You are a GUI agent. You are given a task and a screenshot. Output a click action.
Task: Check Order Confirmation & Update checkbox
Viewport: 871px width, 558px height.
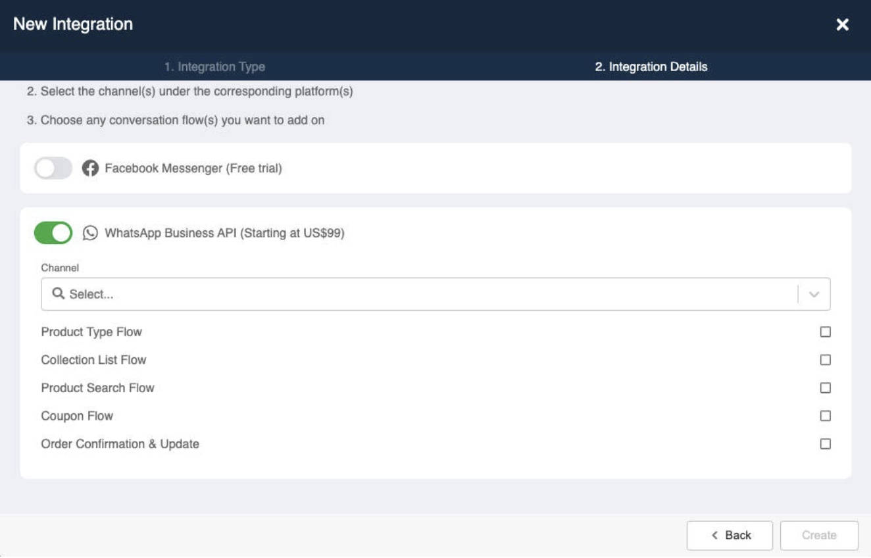coord(825,444)
